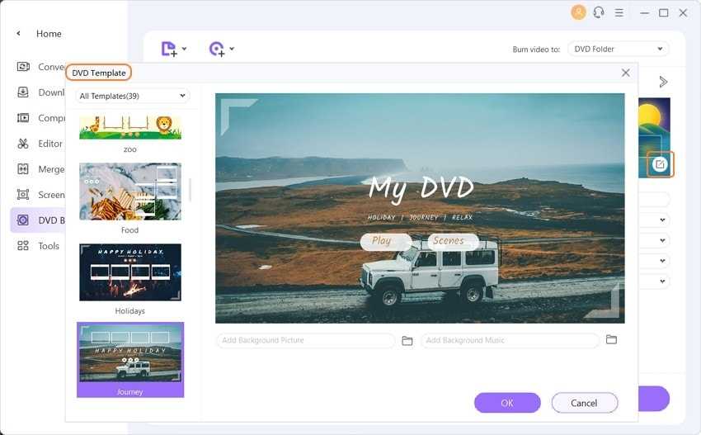Click the Add Background Picture field

coord(305,341)
